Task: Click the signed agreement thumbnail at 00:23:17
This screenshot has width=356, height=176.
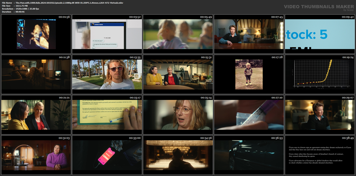Action: coord(107,115)
